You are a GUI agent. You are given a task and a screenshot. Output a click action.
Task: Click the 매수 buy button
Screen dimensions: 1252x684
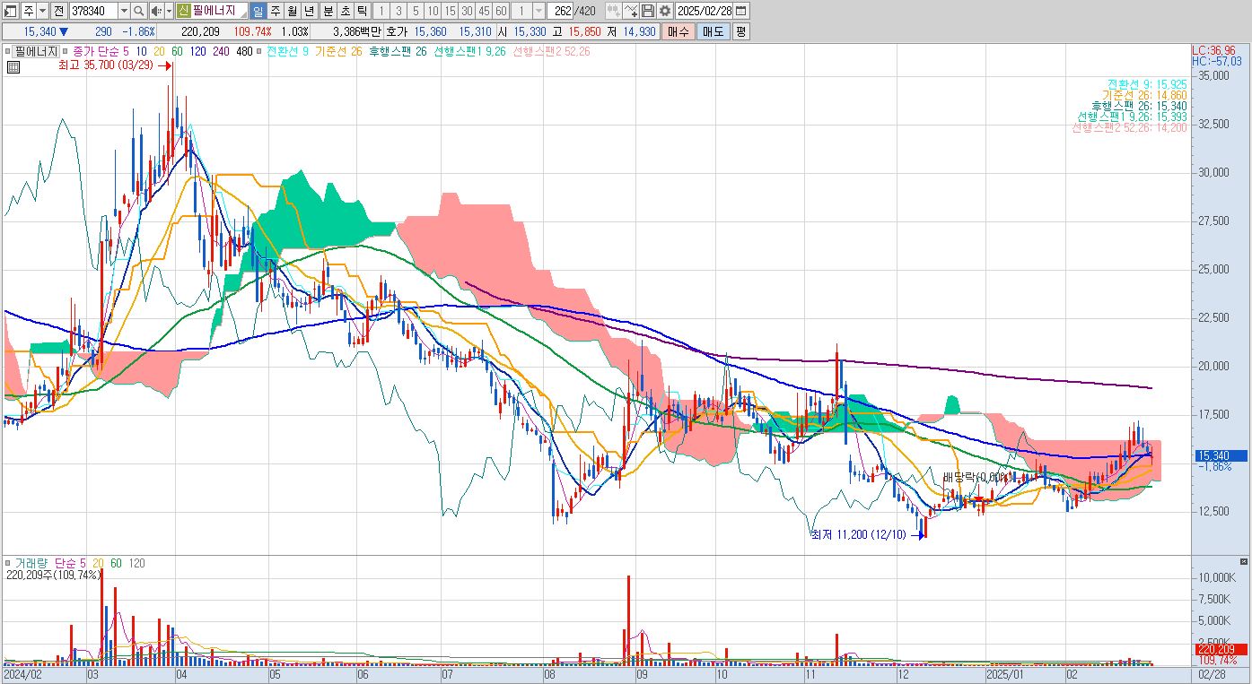[679, 31]
